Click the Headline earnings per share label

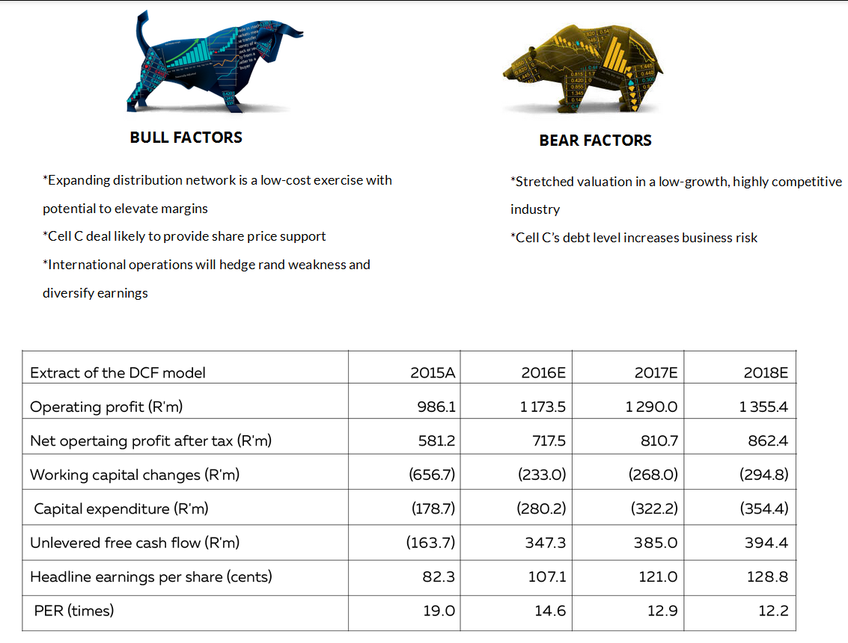tap(151, 576)
